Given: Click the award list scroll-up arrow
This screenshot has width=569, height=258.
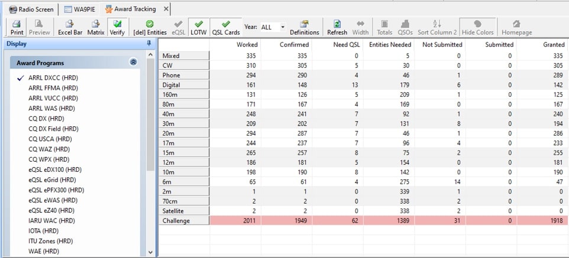Looking at the screenshot, I should tap(151, 54).
